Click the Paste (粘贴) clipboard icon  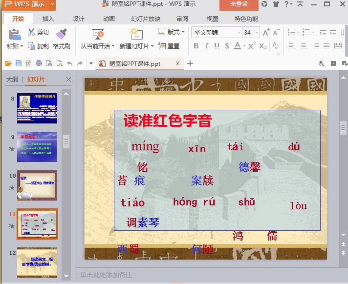tap(15, 35)
